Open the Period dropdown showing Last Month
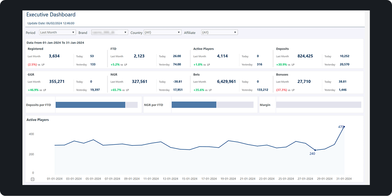 point(57,32)
